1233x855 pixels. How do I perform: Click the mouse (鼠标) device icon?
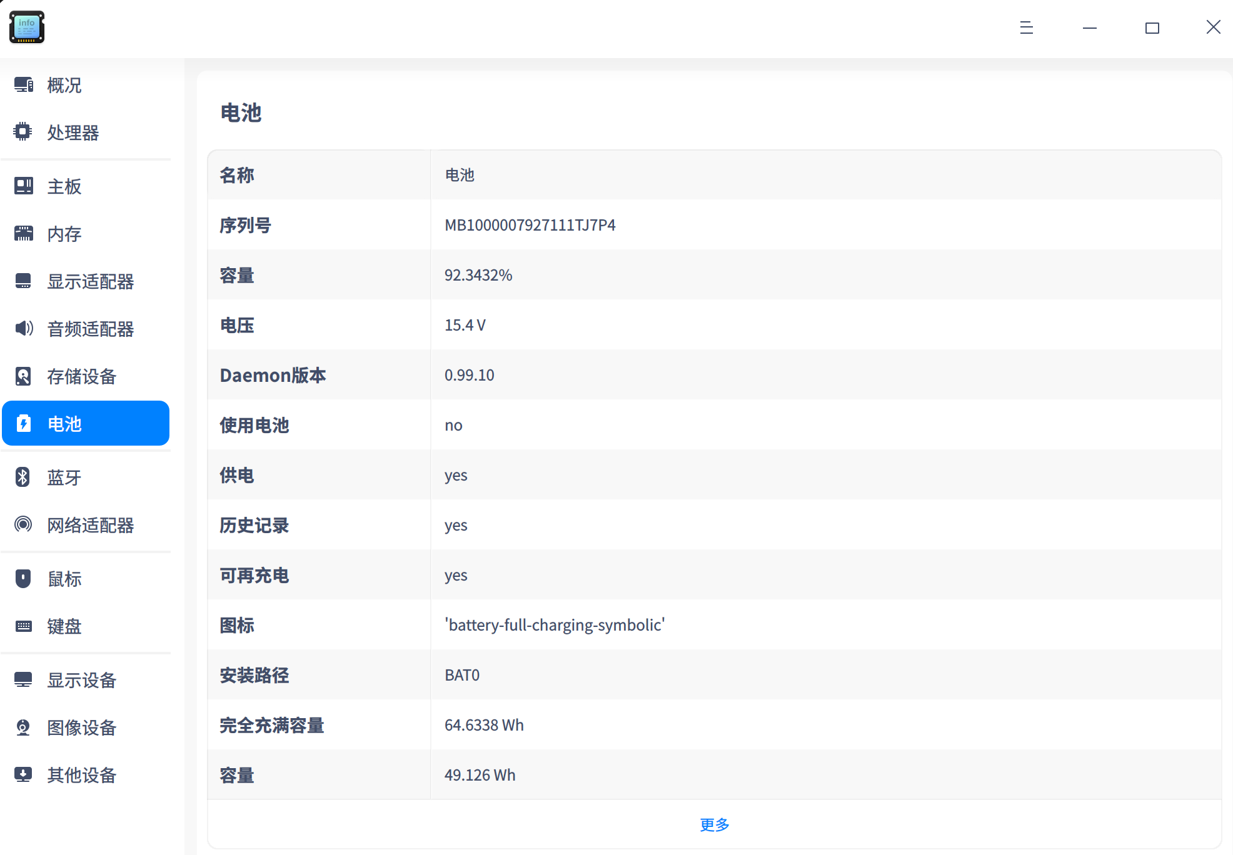(x=23, y=579)
